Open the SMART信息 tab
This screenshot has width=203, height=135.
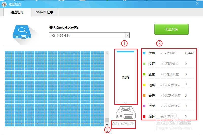[45, 12]
